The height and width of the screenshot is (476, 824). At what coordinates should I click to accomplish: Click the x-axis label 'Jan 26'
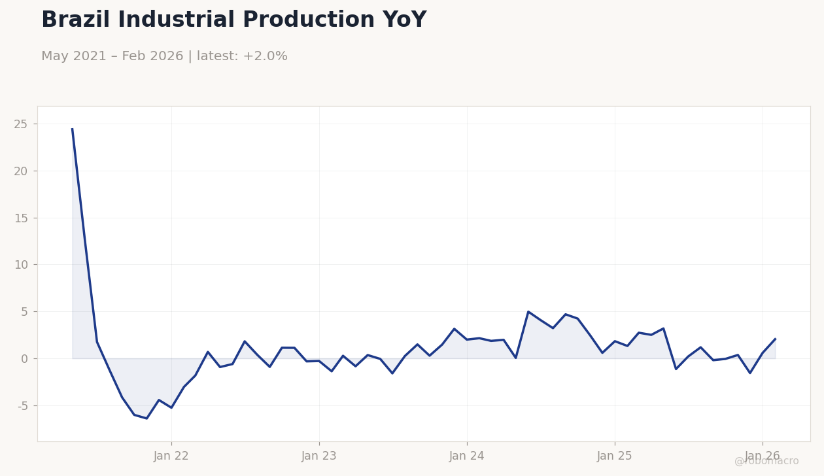pos(763,456)
